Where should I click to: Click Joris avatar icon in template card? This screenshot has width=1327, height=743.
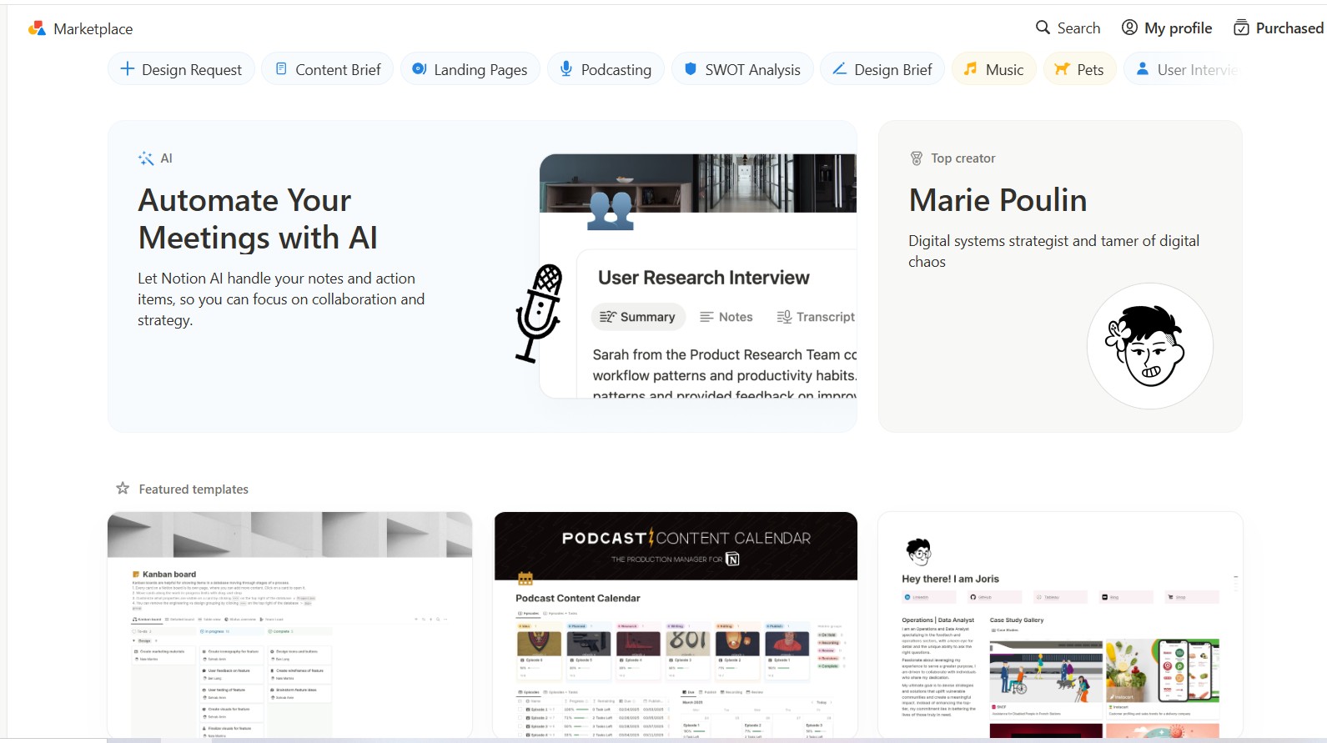pos(918,551)
